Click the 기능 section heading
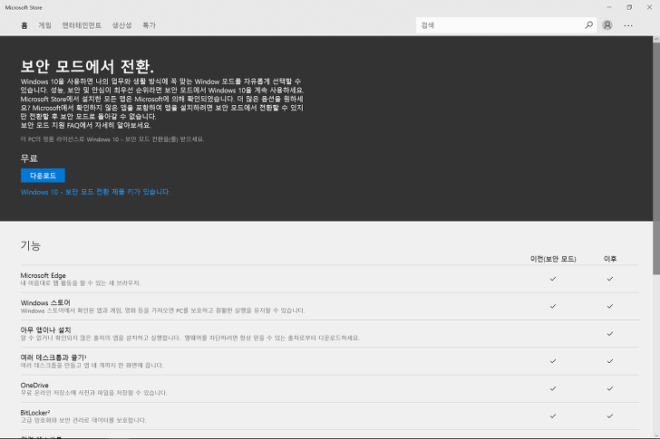The width and height of the screenshot is (660, 439). click(x=31, y=246)
